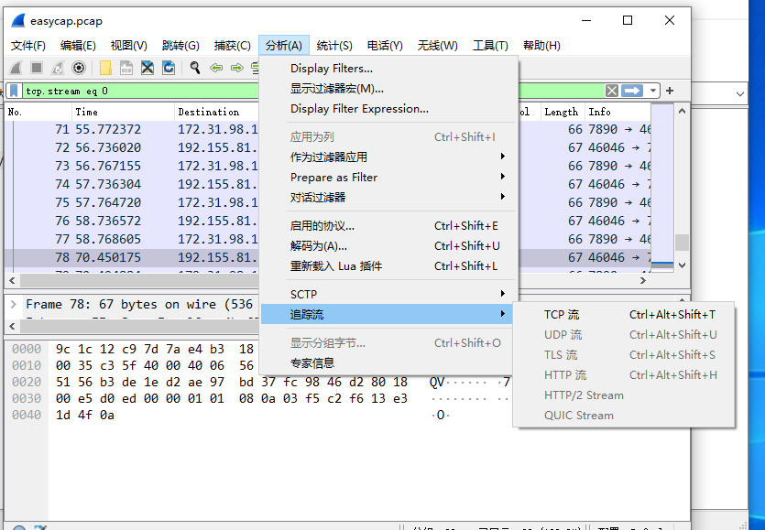The width and height of the screenshot is (765, 530).
Task: Click the details pane horizontal scroll left arrow
Action: pos(12,326)
